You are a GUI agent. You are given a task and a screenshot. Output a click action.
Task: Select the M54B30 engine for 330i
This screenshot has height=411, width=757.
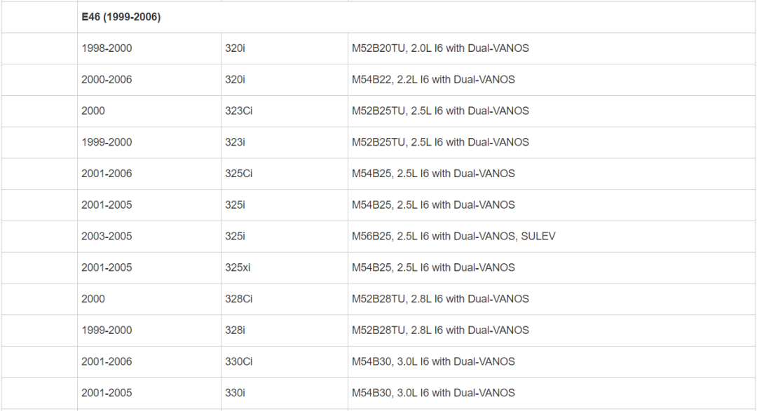[x=433, y=393]
